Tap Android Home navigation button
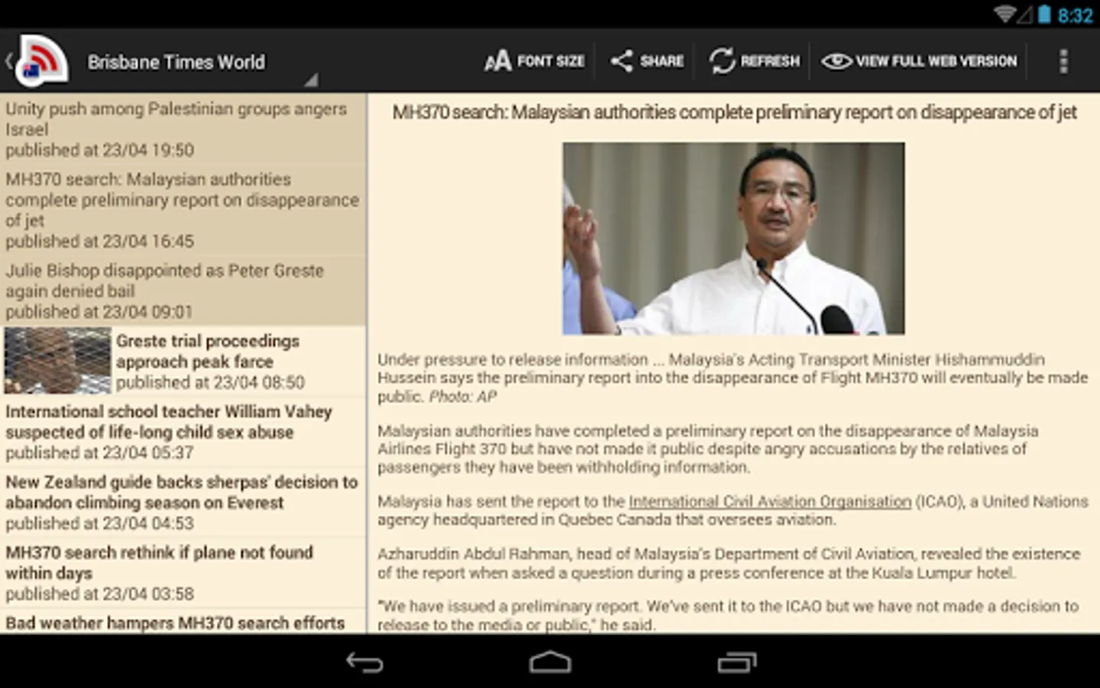 (x=550, y=662)
